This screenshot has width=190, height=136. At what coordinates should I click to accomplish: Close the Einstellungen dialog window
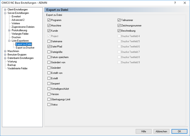pos(185,3)
